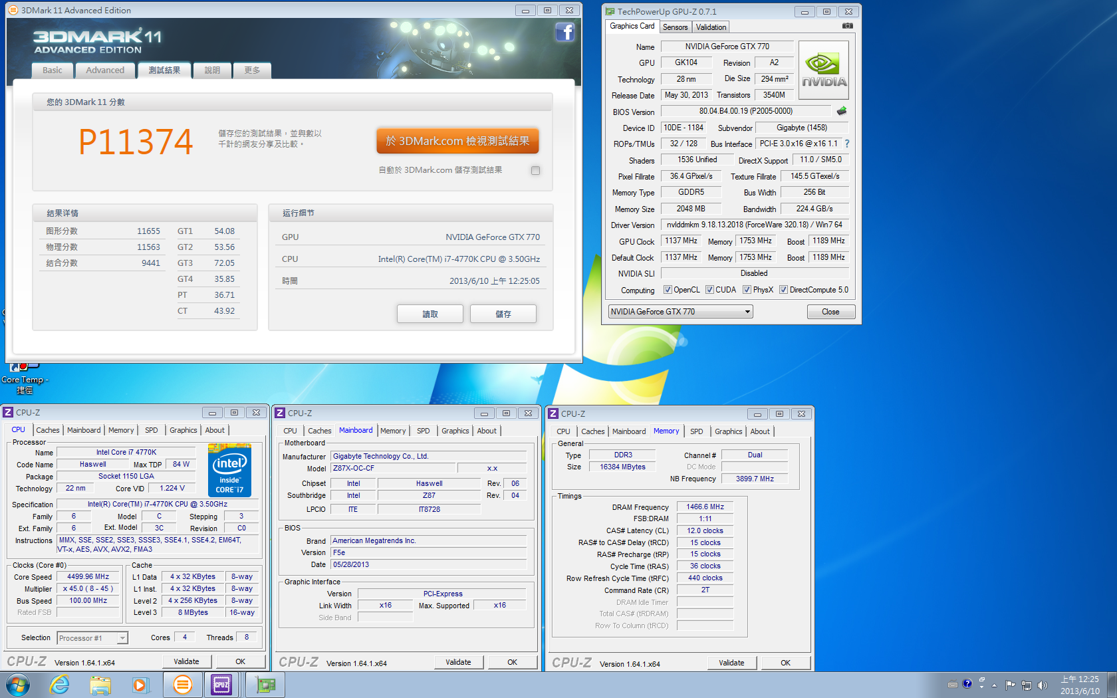Image resolution: width=1117 pixels, height=698 pixels.
Task: Select the 說明 tab in 3DMark 11
Action: point(212,70)
